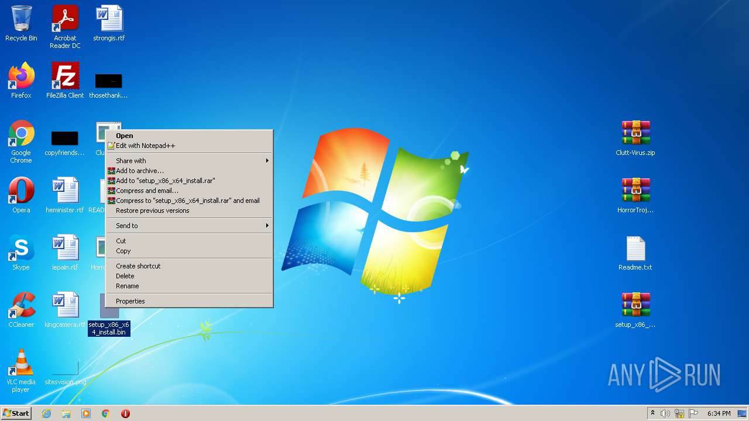This screenshot has height=421, width=749.
Task: Choose Rename in the context menu
Action: coord(189,286)
